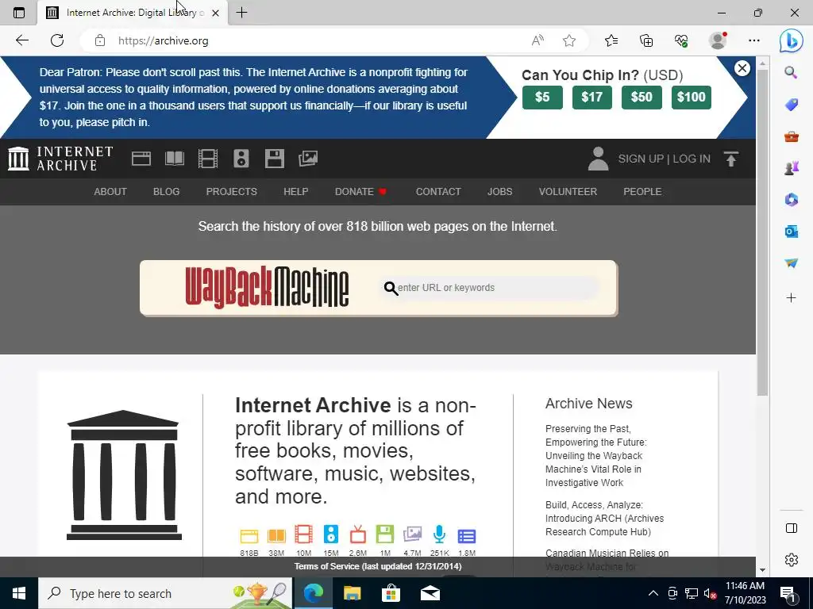
Task: Close the donation banner
Action: [742, 68]
